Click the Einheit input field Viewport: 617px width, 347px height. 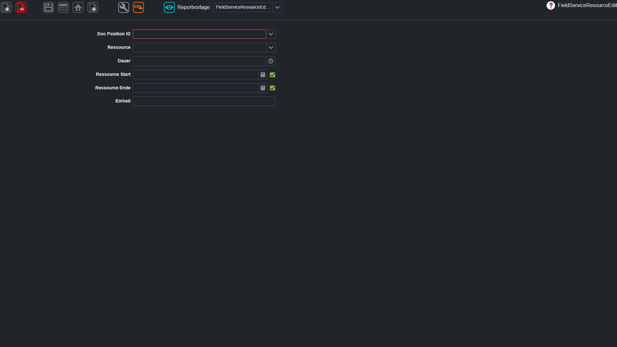204,101
